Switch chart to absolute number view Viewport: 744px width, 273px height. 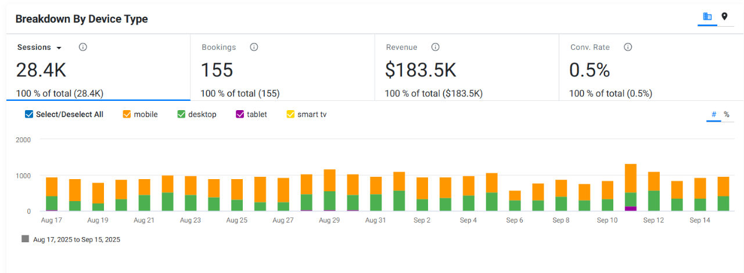(x=714, y=114)
